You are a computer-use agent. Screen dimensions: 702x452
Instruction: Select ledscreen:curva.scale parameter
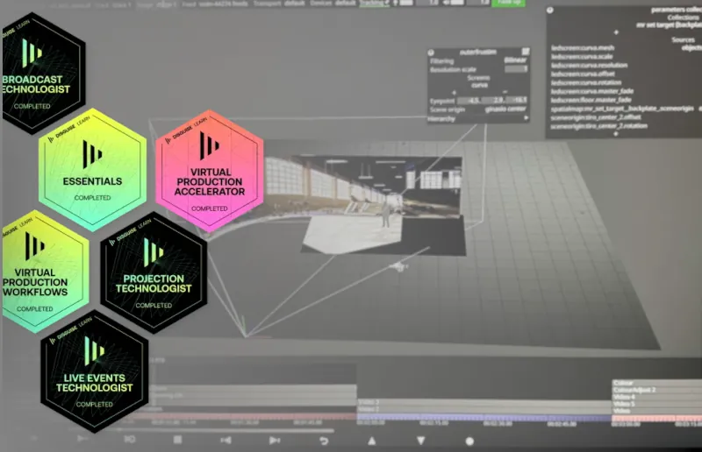582,56
